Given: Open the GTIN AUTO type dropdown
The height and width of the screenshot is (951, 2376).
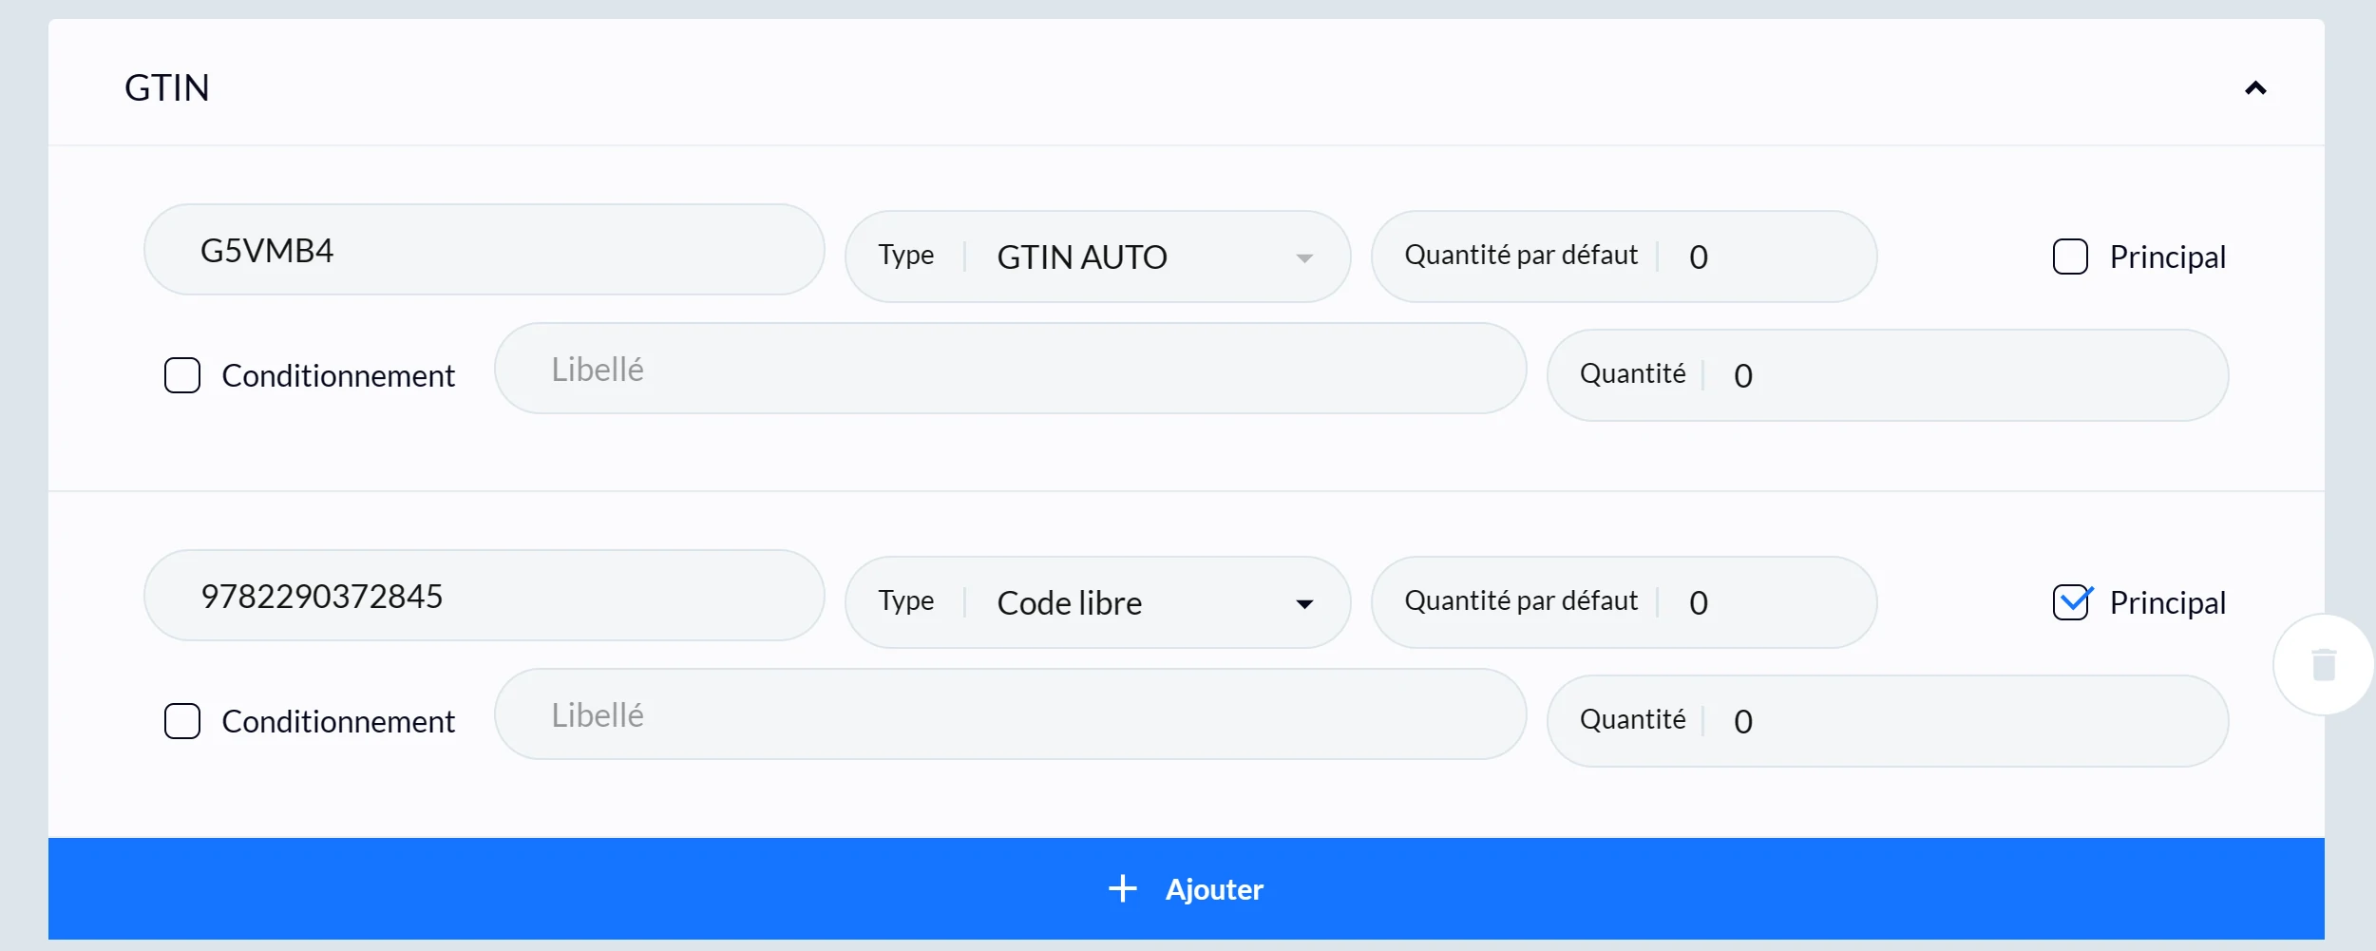Looking at the screenshot, I should coord(1097,257).
